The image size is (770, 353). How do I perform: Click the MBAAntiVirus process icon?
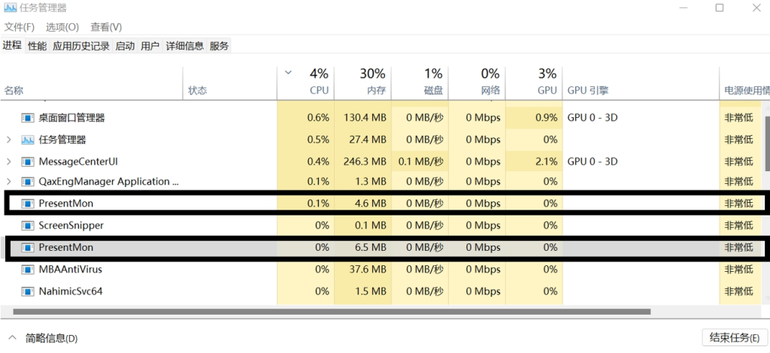(x=28, y=269)
